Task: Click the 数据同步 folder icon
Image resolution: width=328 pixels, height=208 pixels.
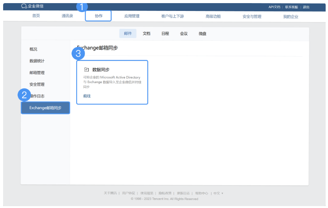Action: [x=86, y=69]
